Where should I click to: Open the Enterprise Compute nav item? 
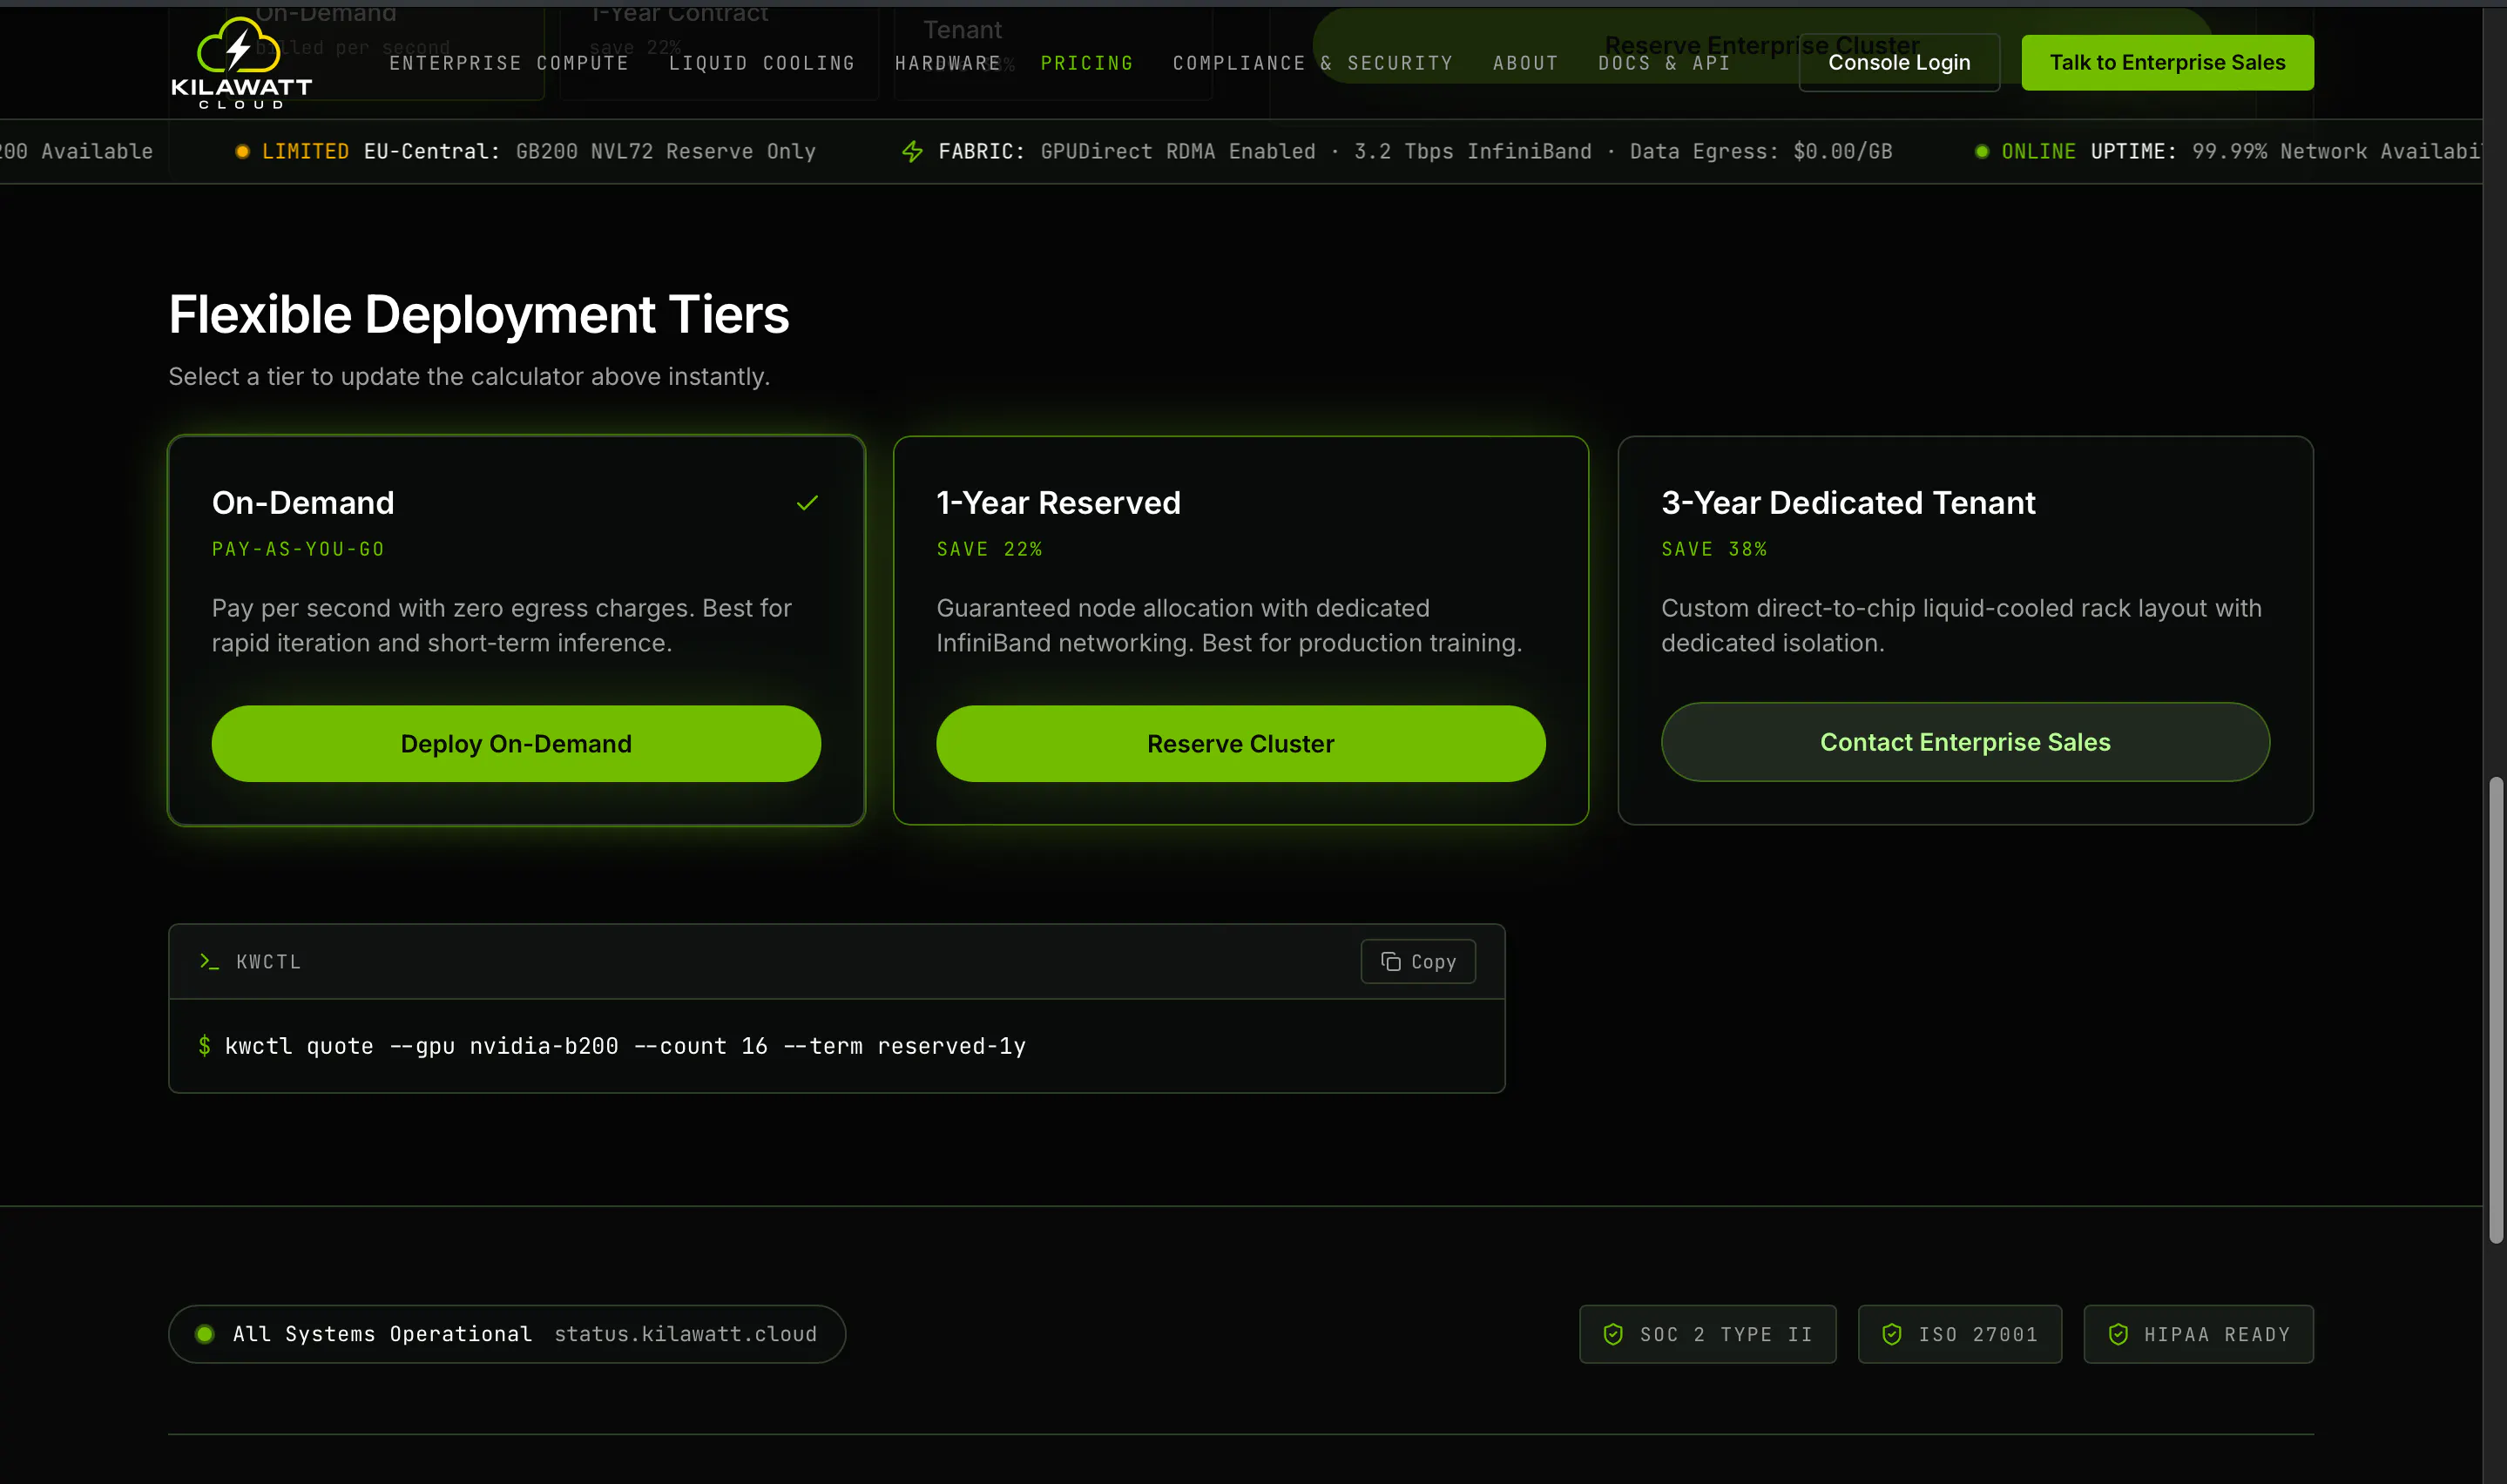509,63
